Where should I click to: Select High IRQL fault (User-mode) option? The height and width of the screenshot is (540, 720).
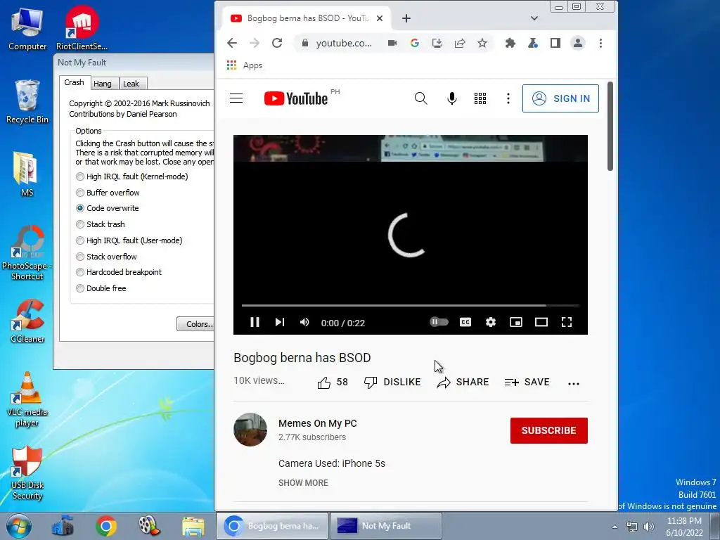[x=129, y=240]
